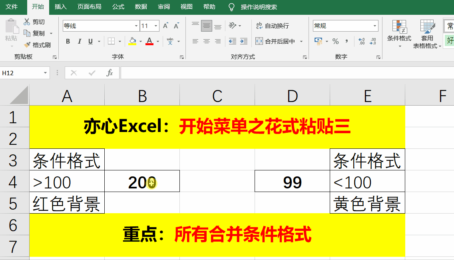Click inside the formula bar
The height and width of the screenshot is (260, 454).
pos(287,73)
